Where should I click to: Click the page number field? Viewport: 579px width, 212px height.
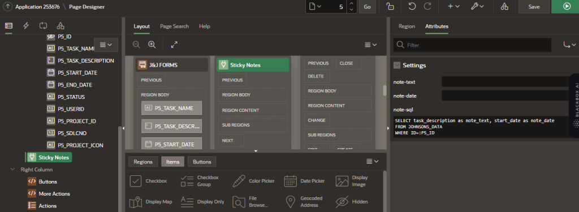pyautogui.click(x=335, y=7)
